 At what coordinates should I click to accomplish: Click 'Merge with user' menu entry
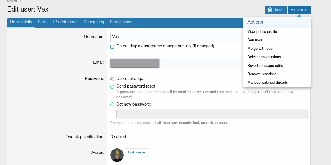260,49
